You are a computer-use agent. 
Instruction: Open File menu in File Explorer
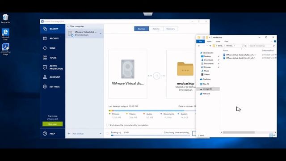[x=201, y=42]
